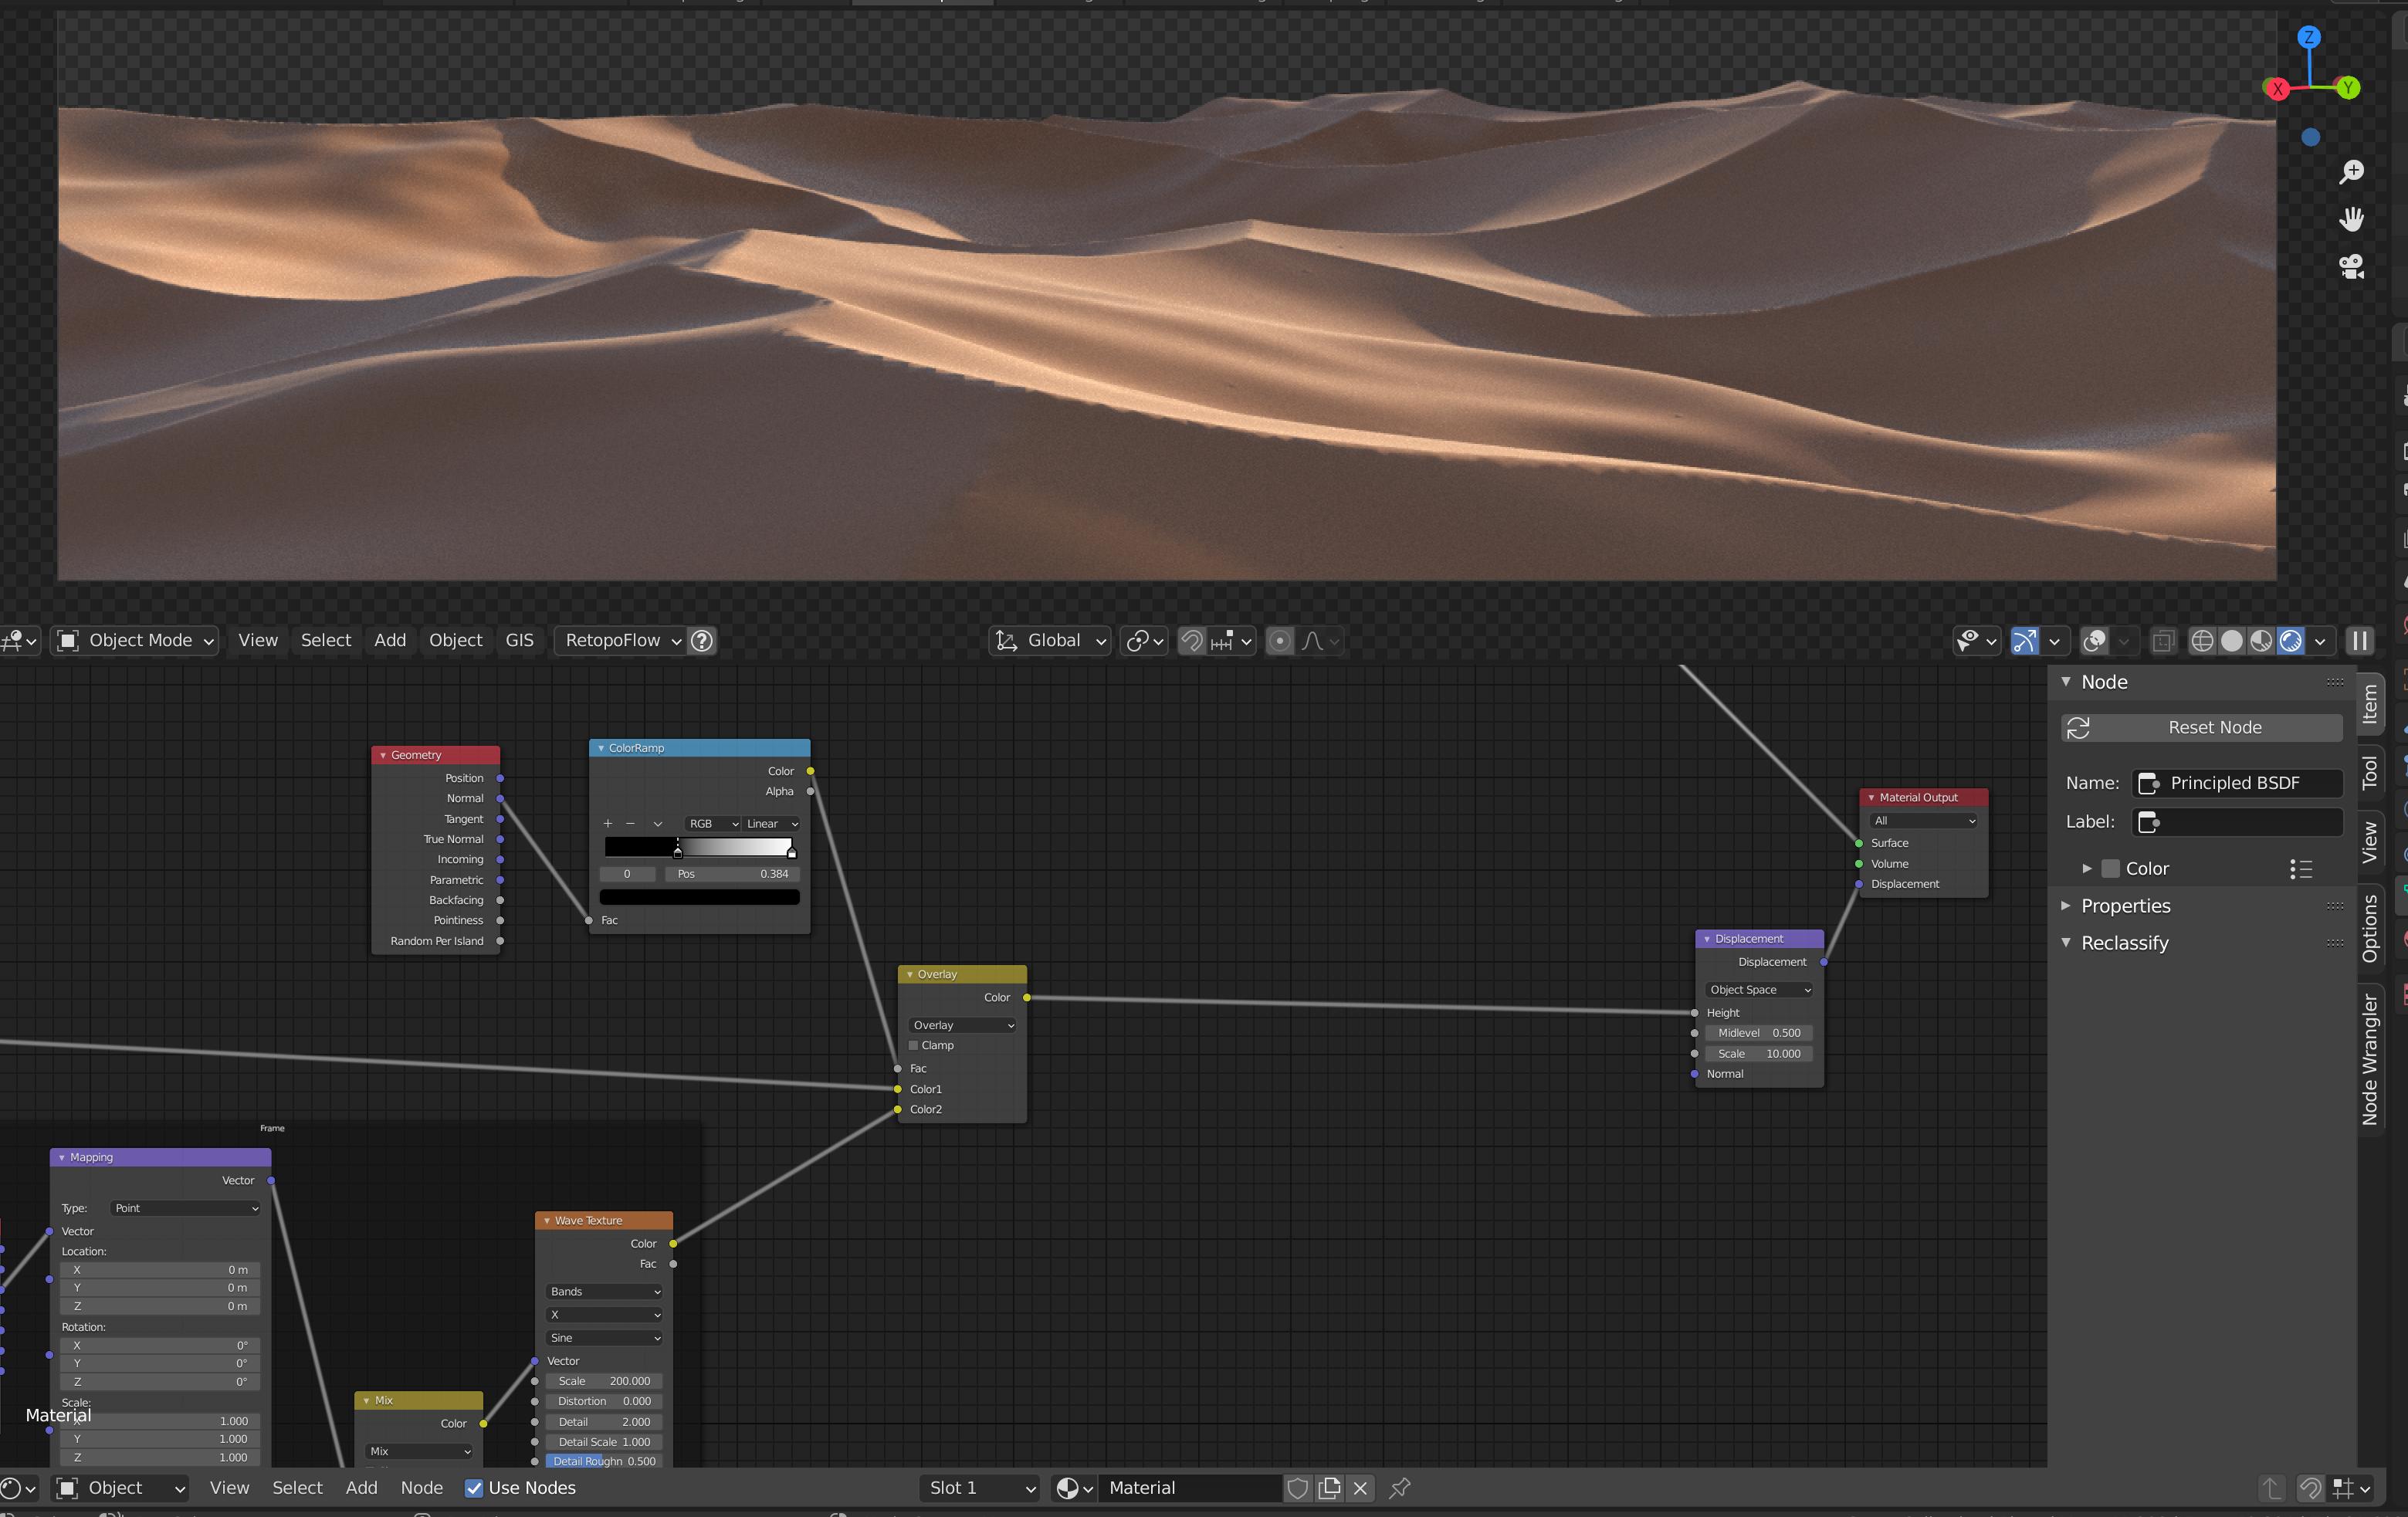
Task: Click ColorRamp black color swatch
Action: coord(699,897)
